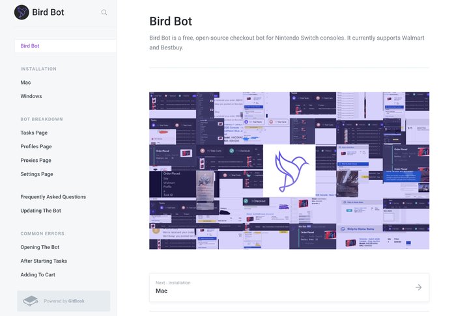Go to the Settings Page entry
Viewport: 469px width, 316px height.
[36, 174]
